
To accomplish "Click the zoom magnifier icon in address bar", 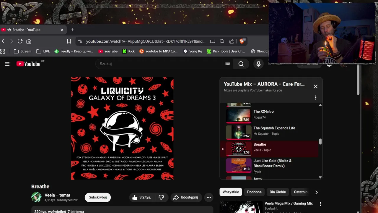I will click(222, 41).
